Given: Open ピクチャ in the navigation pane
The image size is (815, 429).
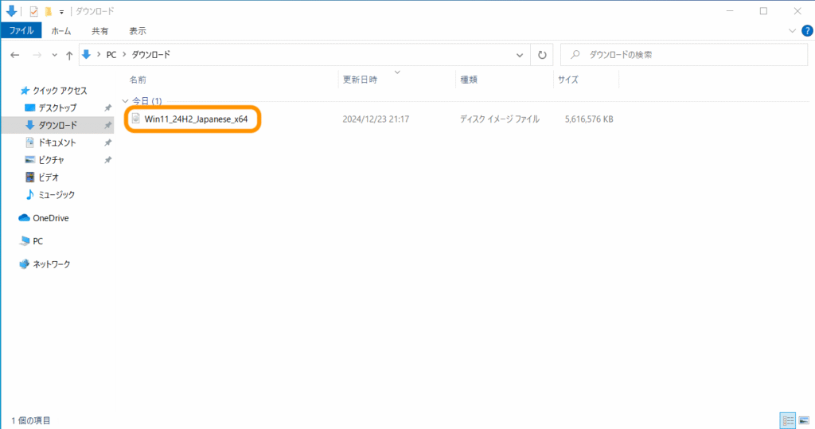Looking at the screenshot, I should (51, 160).
